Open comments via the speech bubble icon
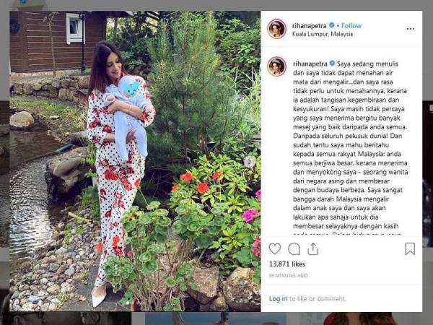 294,248
